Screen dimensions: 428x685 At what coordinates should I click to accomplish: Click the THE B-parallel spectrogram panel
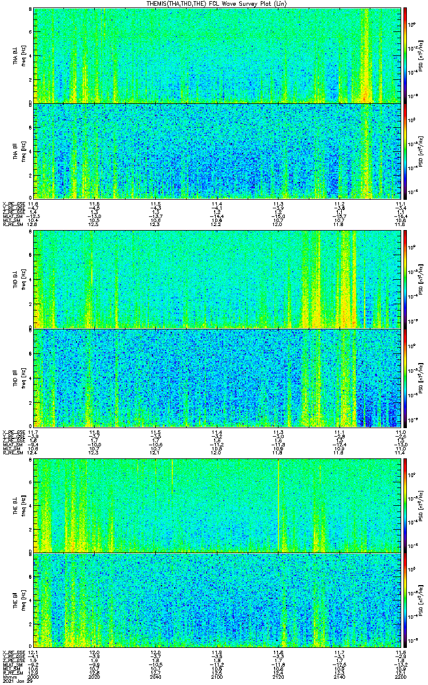(x=217, y=600)
